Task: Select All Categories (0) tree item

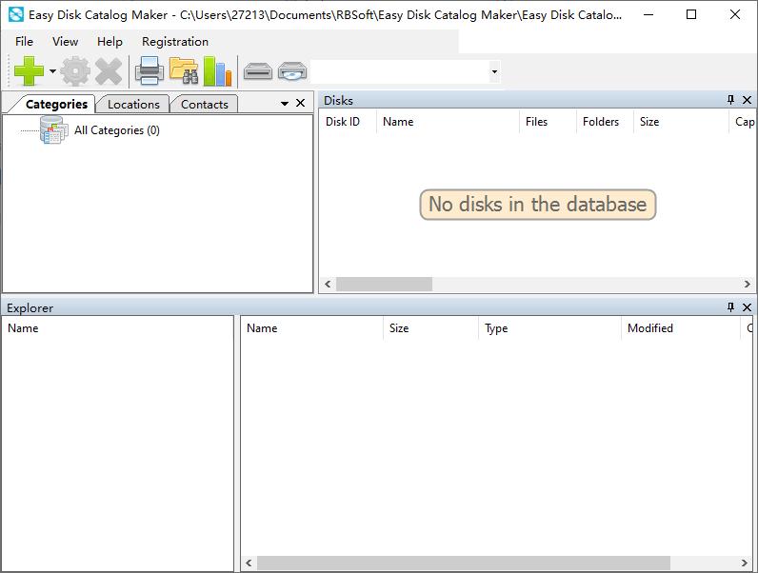Action: point(116,130)
